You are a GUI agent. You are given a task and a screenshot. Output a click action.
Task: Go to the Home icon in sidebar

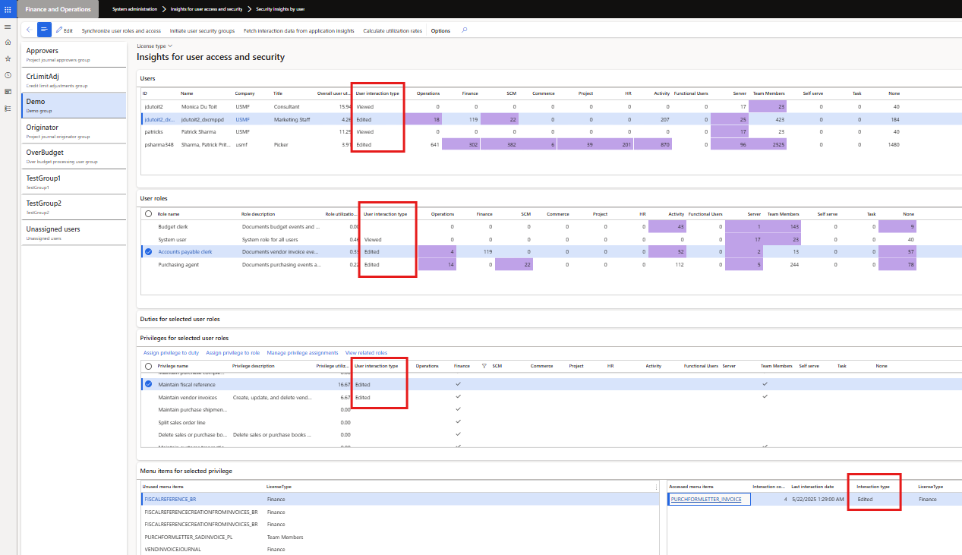(8, 42)
